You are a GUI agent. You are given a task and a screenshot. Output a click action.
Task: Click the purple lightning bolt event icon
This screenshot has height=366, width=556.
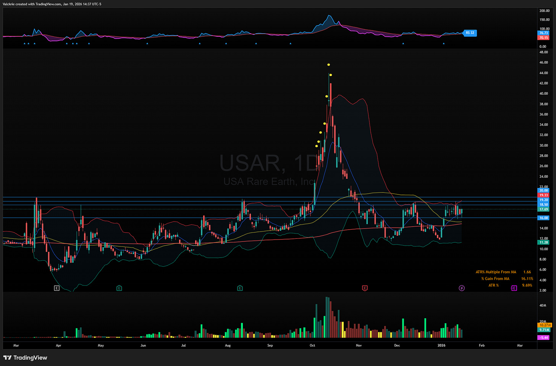[462, 288]
